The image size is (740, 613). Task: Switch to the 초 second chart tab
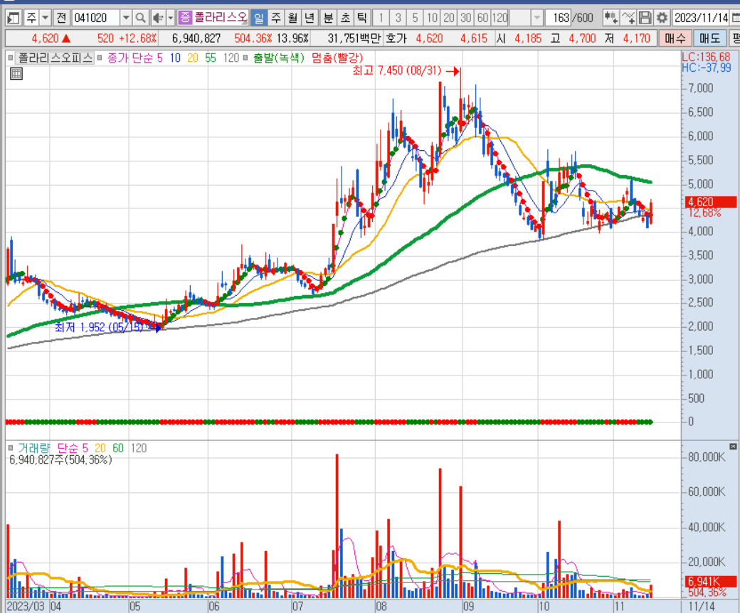(346, 18)
